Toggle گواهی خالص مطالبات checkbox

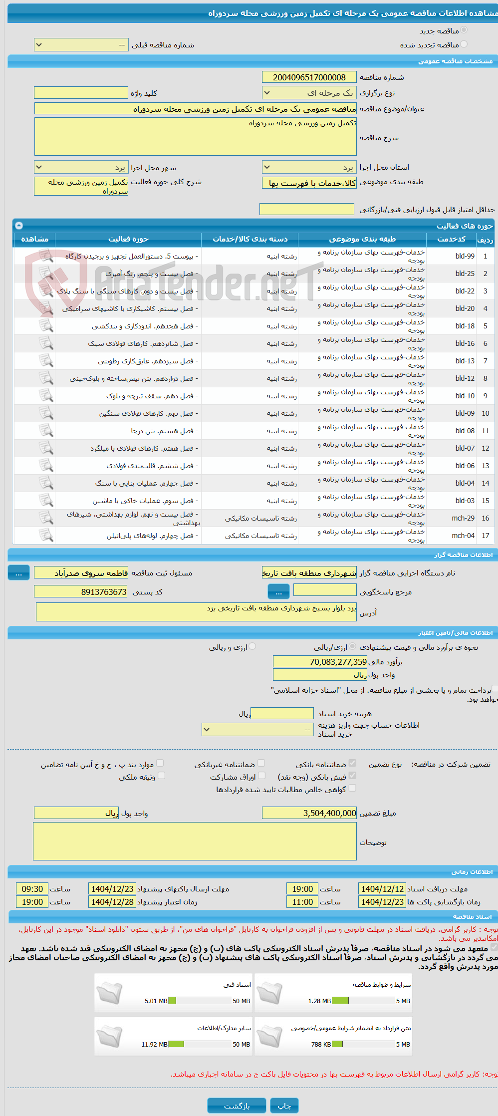pos(352,788)
